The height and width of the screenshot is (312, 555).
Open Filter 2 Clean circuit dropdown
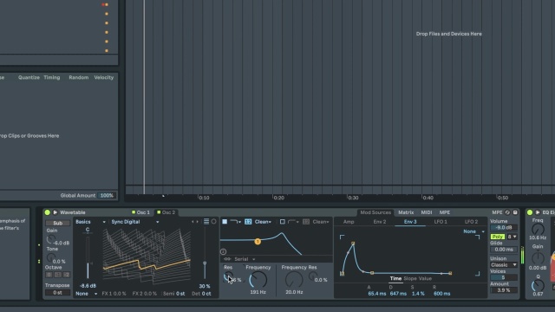(x=321, y=222)
